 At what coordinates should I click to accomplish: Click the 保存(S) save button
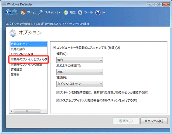126,121
